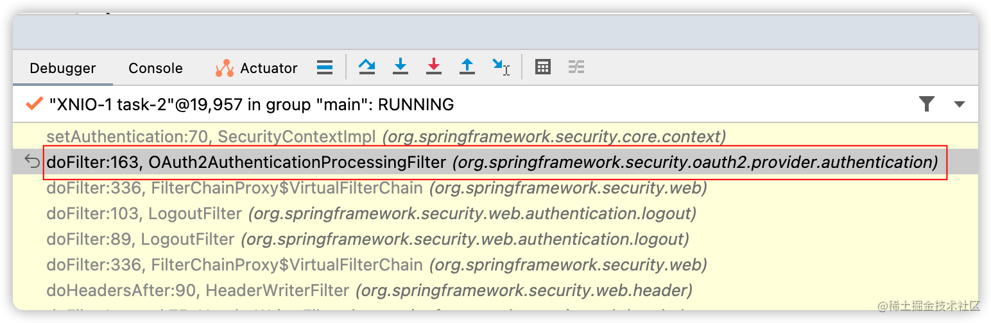Click the Show Execution Point icon

point(325,67)
